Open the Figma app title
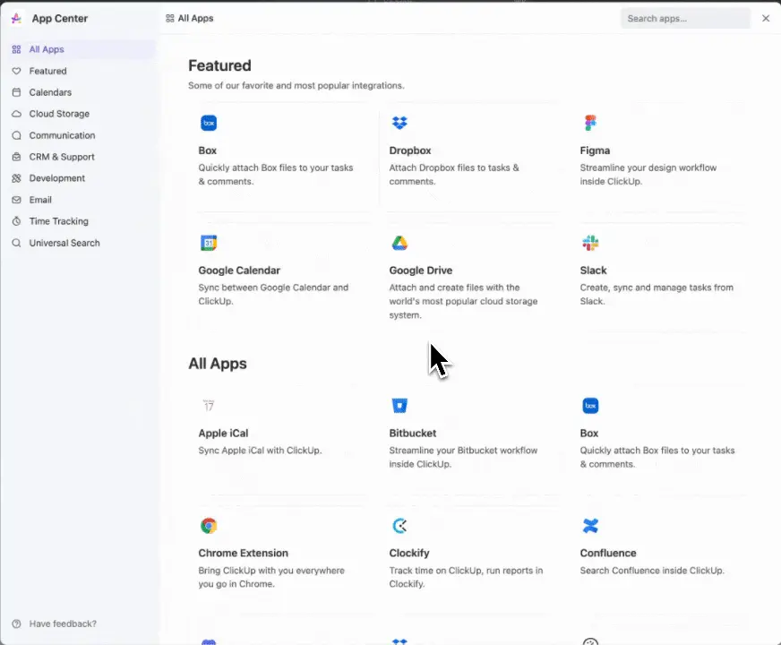 (595, 150)
